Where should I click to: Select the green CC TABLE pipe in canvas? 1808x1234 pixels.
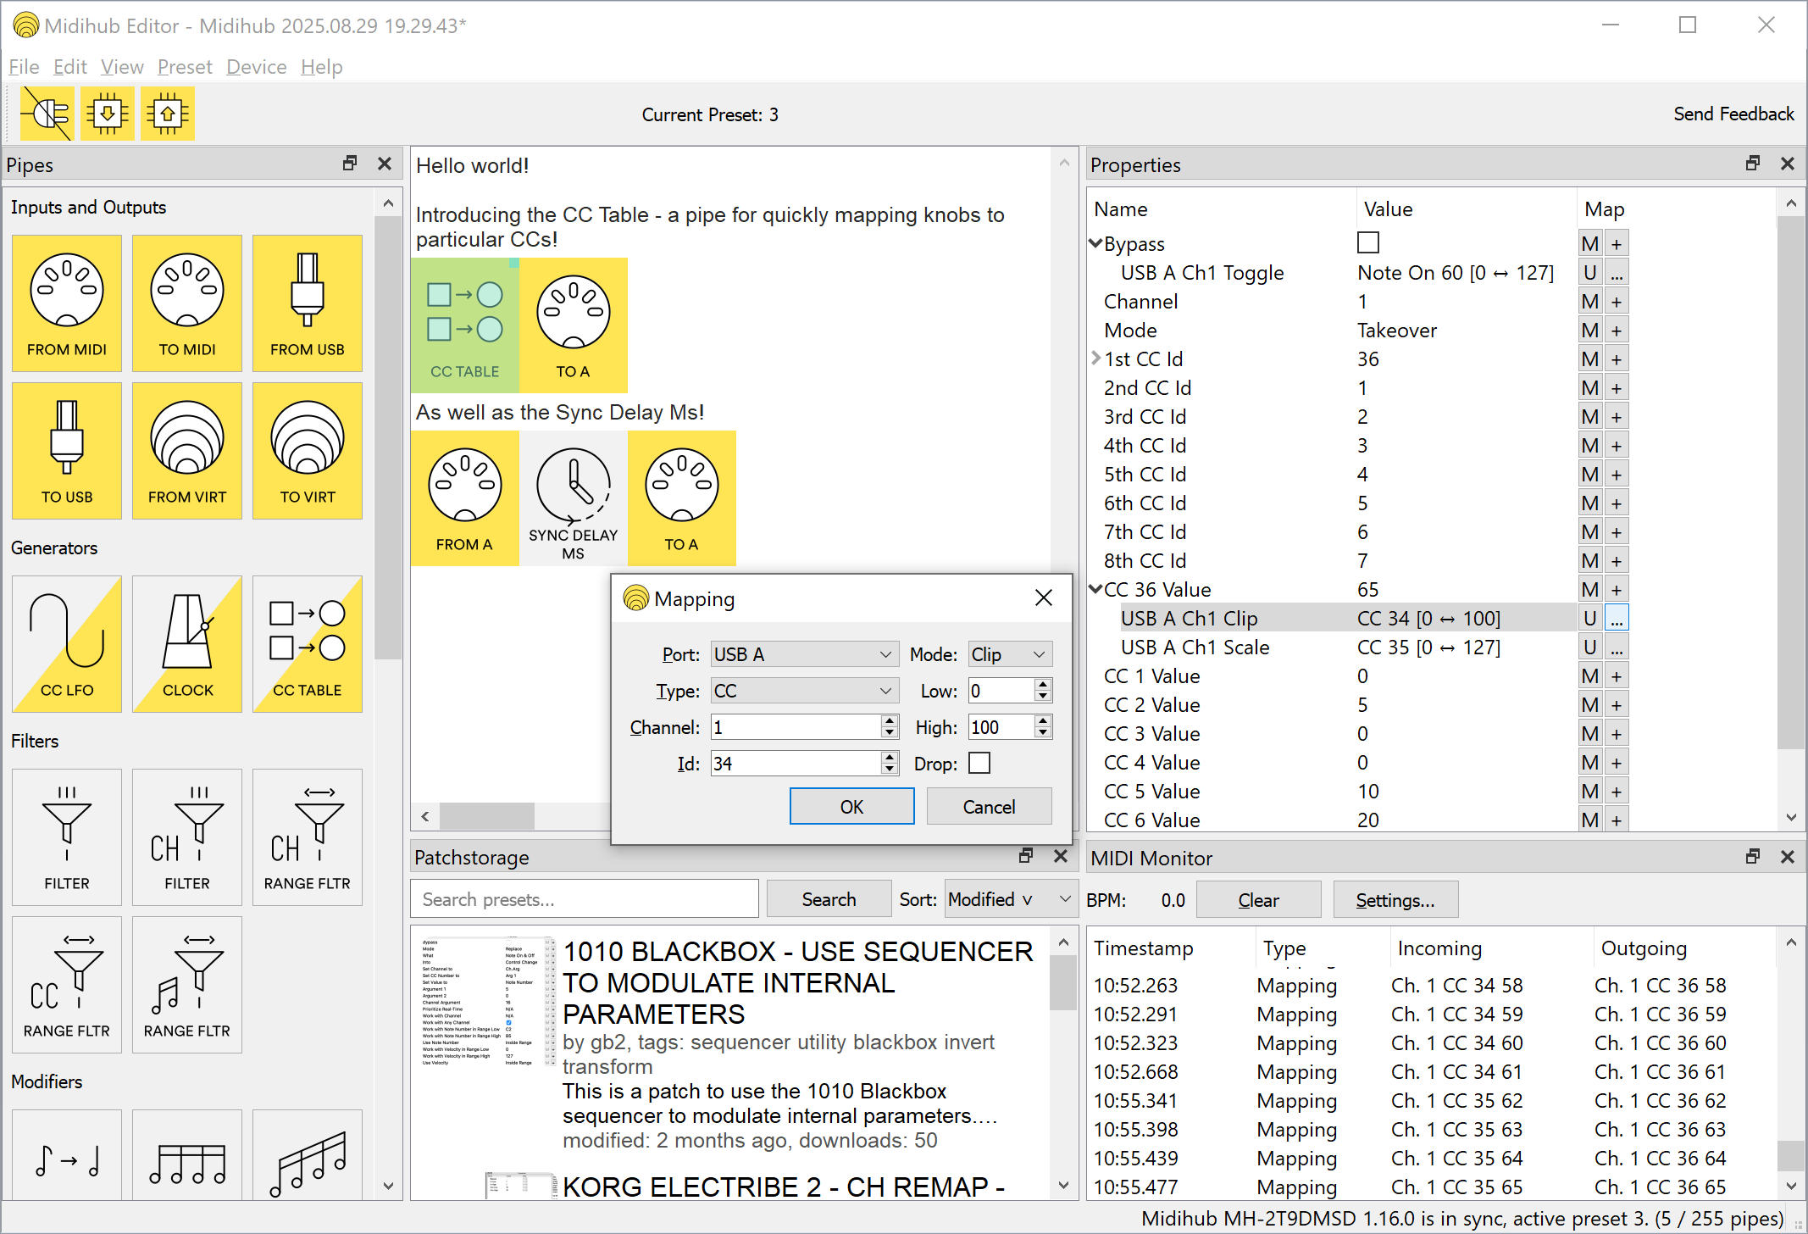(x=464, y=325)
